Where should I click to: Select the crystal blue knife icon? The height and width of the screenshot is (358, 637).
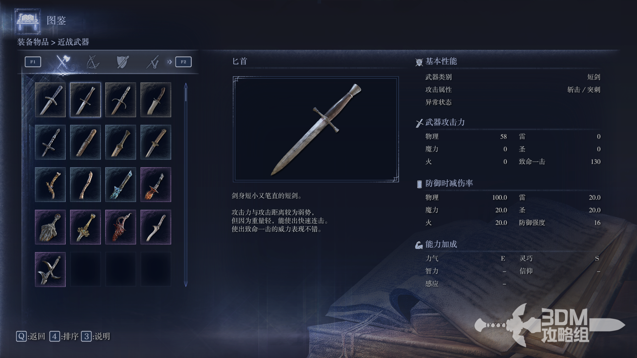pyautogui.click(x=120, y=185)
